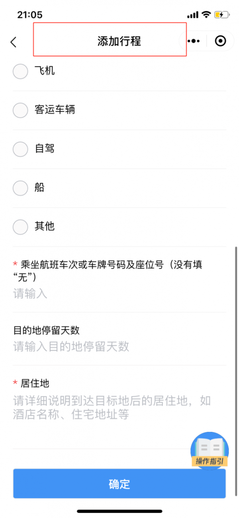Screen dimensions: 239x518
Task: Select the 船 radio option
Action: click(20, 188)
